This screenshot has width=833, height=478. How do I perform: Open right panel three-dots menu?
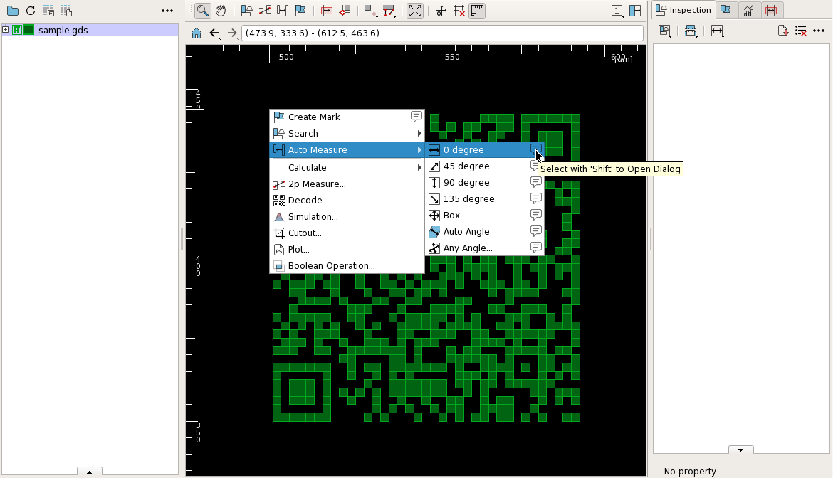click(x=819, y=31)
